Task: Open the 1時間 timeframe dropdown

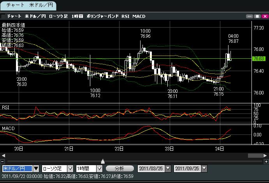Action: (x=99, y=169)
